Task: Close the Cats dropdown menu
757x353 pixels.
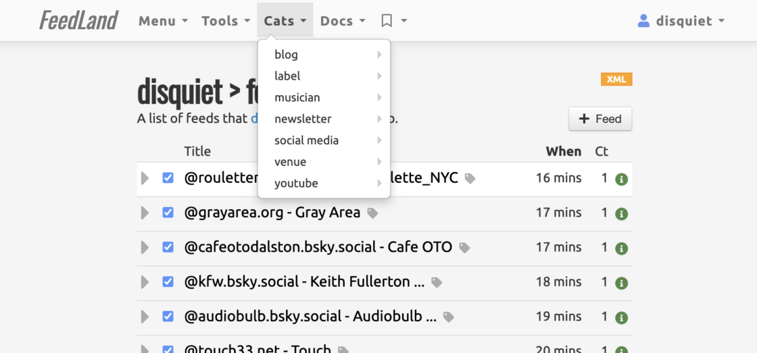Action: [285, 21]
